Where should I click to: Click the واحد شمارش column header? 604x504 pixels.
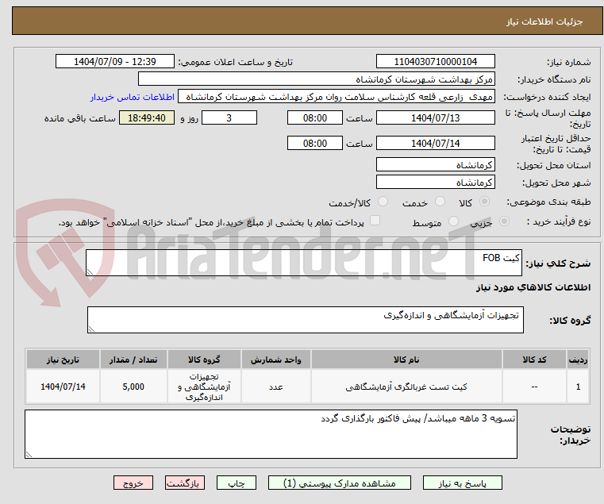(x=275, y=360)
